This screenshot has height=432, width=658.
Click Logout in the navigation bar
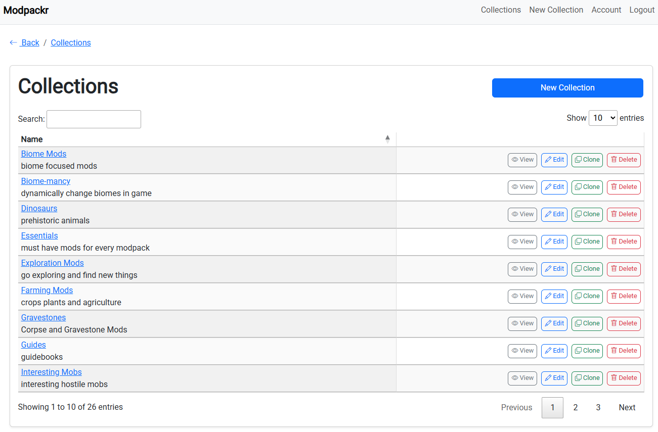[x=641, y=10]
